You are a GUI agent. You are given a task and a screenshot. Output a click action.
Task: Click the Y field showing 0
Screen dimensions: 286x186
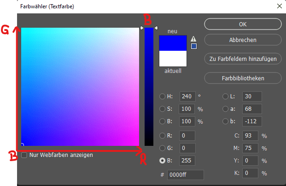coord(250,161)
